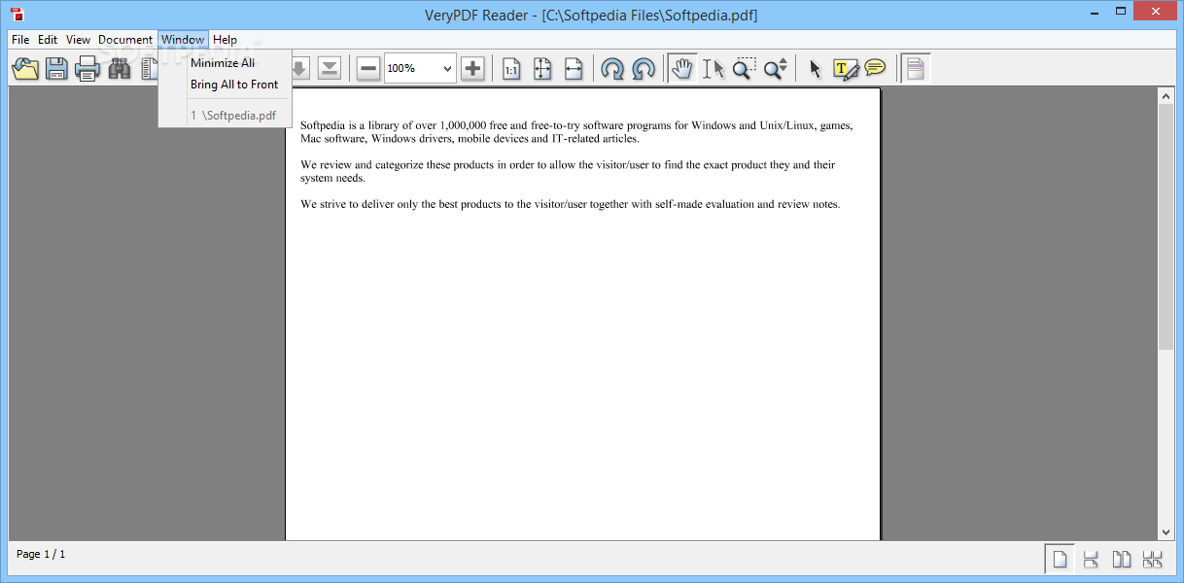Viewport: 1184px width, 583px height.
Task: Fit page to width icon
Action: [x=574, y=68]
